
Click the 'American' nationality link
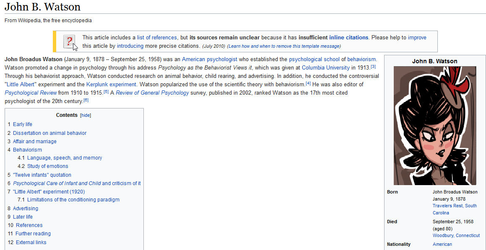(x=442, y=244)
